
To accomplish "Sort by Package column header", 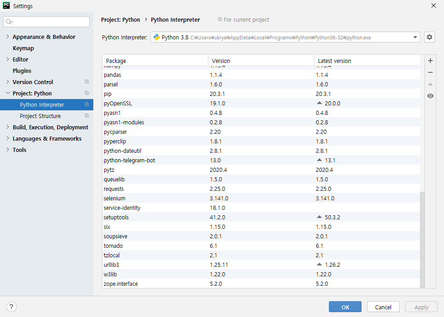I will point(155,61).
